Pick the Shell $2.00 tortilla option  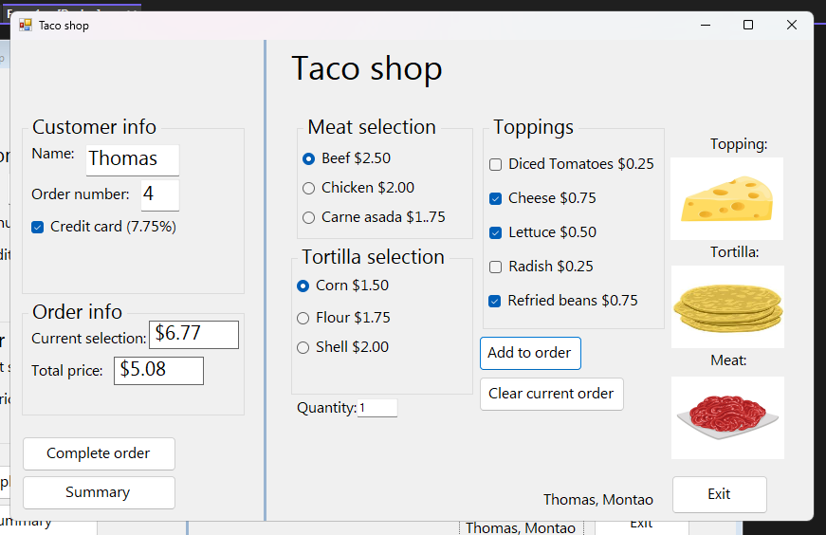click(303, 347)
